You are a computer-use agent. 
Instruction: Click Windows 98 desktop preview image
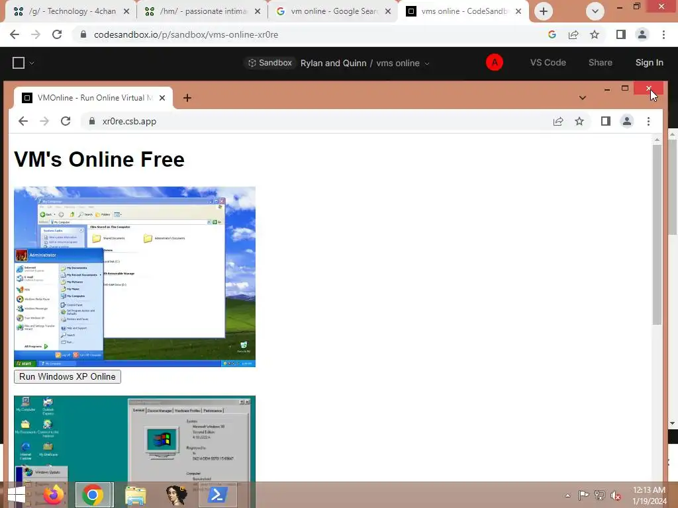point(134,439)
